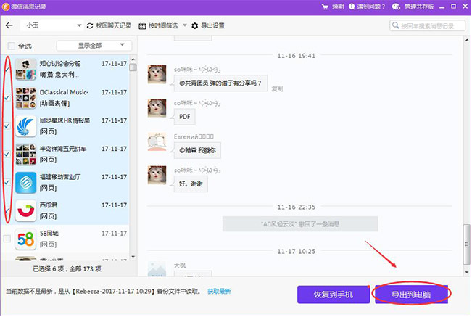Click the cat avatar beside the PDF message
This screenshot has width=472, height=317.
click(157, 108)
